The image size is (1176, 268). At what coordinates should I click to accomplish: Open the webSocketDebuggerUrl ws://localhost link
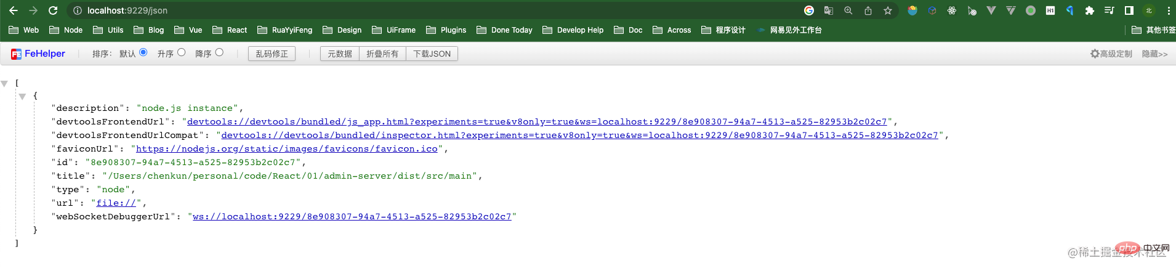(352, 217)
